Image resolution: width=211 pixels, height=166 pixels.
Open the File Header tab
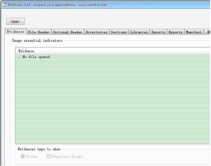pyautogui.click(x=39, y=32)
